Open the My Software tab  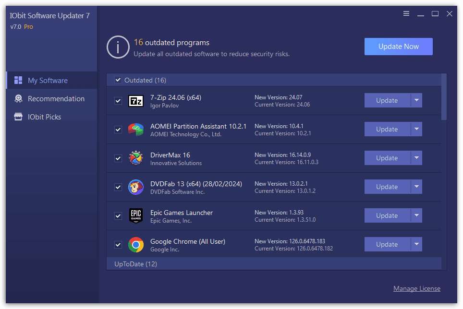[52, 80]
